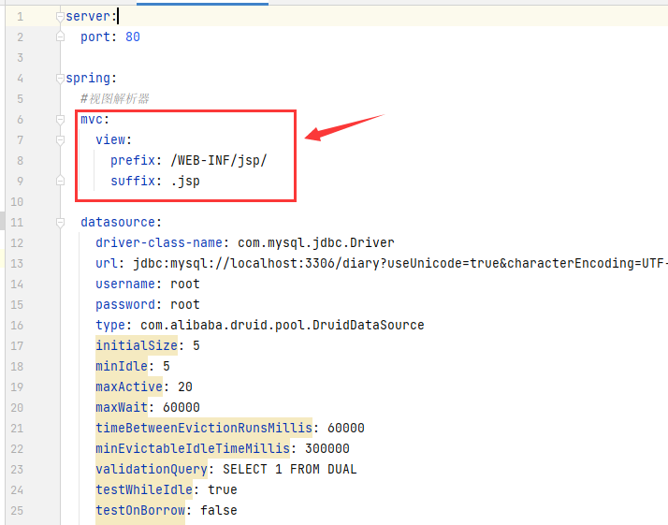Click the /WEB-INF/jsp/ prefix value
The width and height of the screenshot is (668, 525).
219,161
